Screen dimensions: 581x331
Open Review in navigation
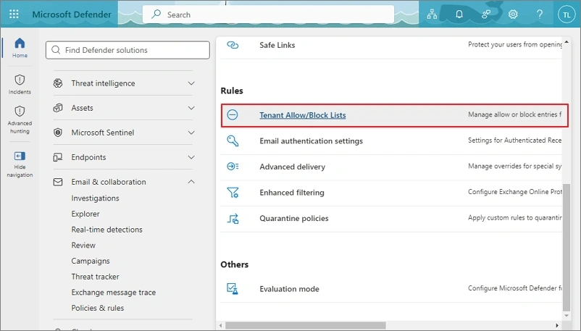click(x=83, y=246)
